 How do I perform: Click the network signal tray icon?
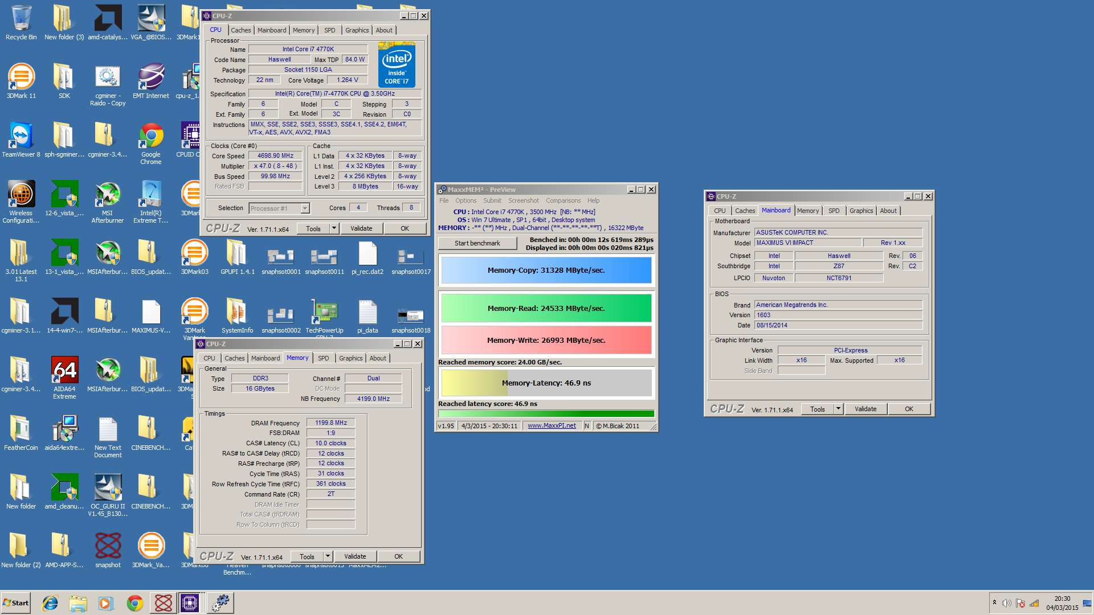pyautogui.click(x=1034, y=603)
